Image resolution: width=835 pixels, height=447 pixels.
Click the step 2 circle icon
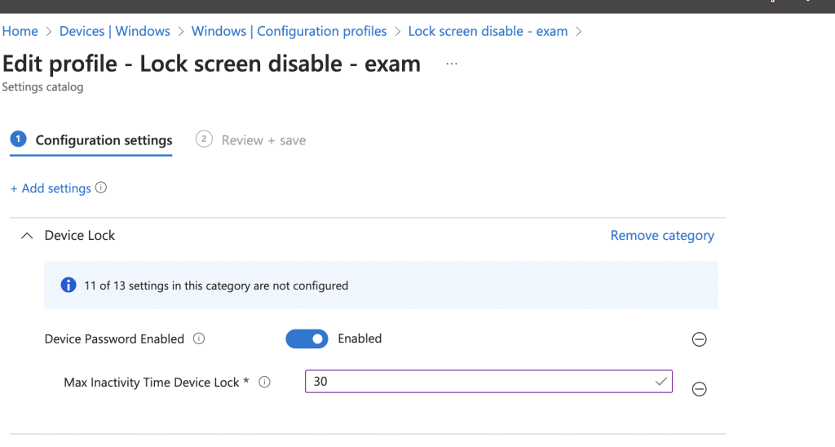point(204,139)
